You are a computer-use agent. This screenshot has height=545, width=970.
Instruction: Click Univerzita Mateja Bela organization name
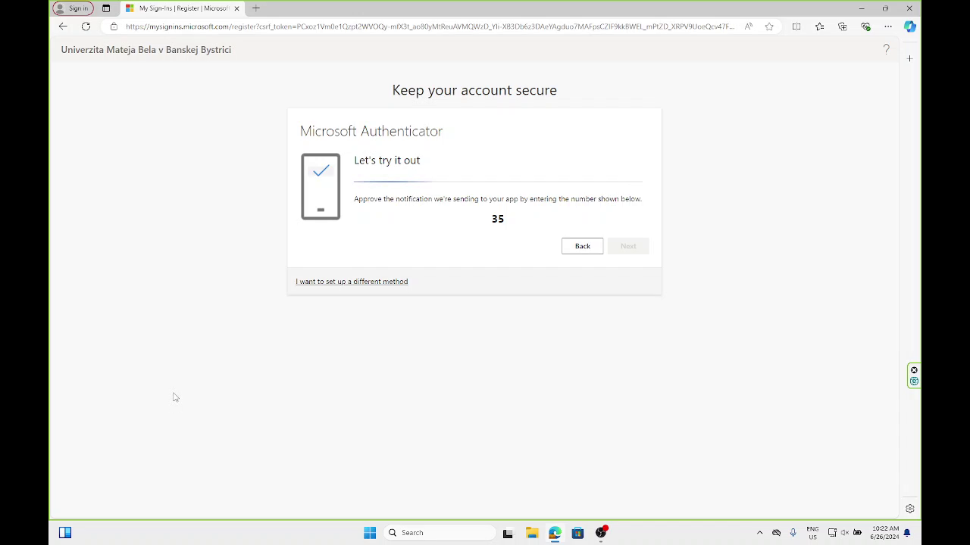tap(146, 50)
